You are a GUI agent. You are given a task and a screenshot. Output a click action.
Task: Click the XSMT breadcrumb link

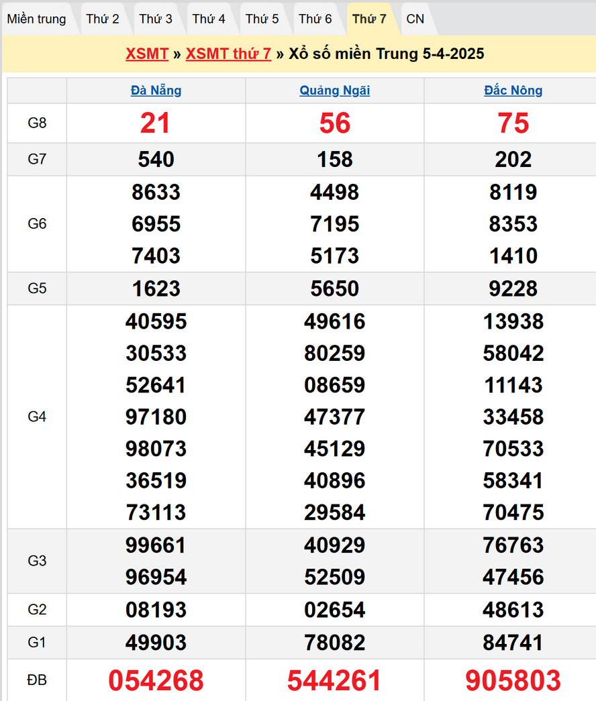pos(146,54)
